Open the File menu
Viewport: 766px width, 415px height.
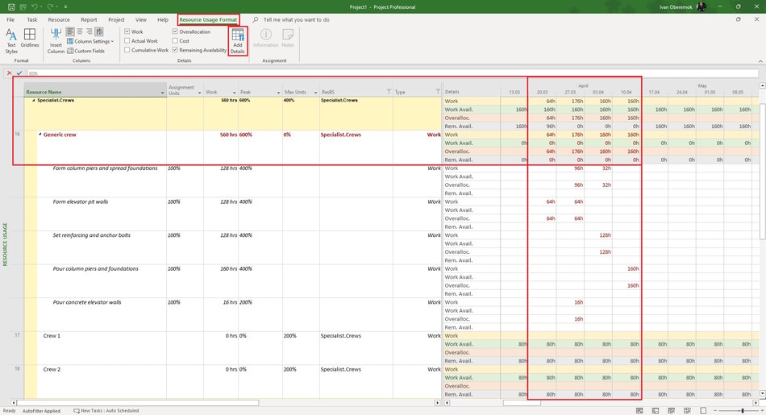[10, 19]
